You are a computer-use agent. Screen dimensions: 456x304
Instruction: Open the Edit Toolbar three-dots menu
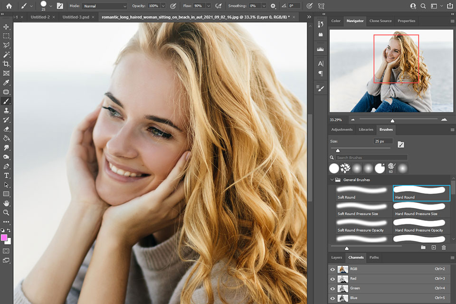pyautogui.click(x=6, y=222)
